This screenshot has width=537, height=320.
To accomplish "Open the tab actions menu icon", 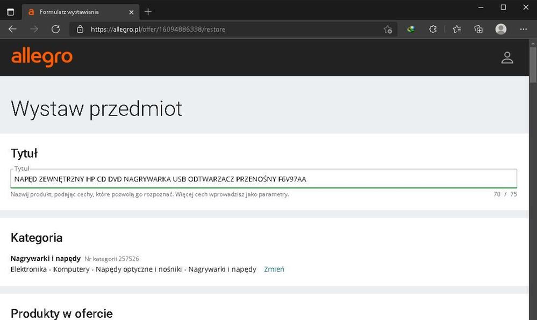I will pos(11,12).
